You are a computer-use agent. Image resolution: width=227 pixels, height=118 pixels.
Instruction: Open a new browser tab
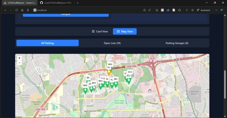click(78, 3)
